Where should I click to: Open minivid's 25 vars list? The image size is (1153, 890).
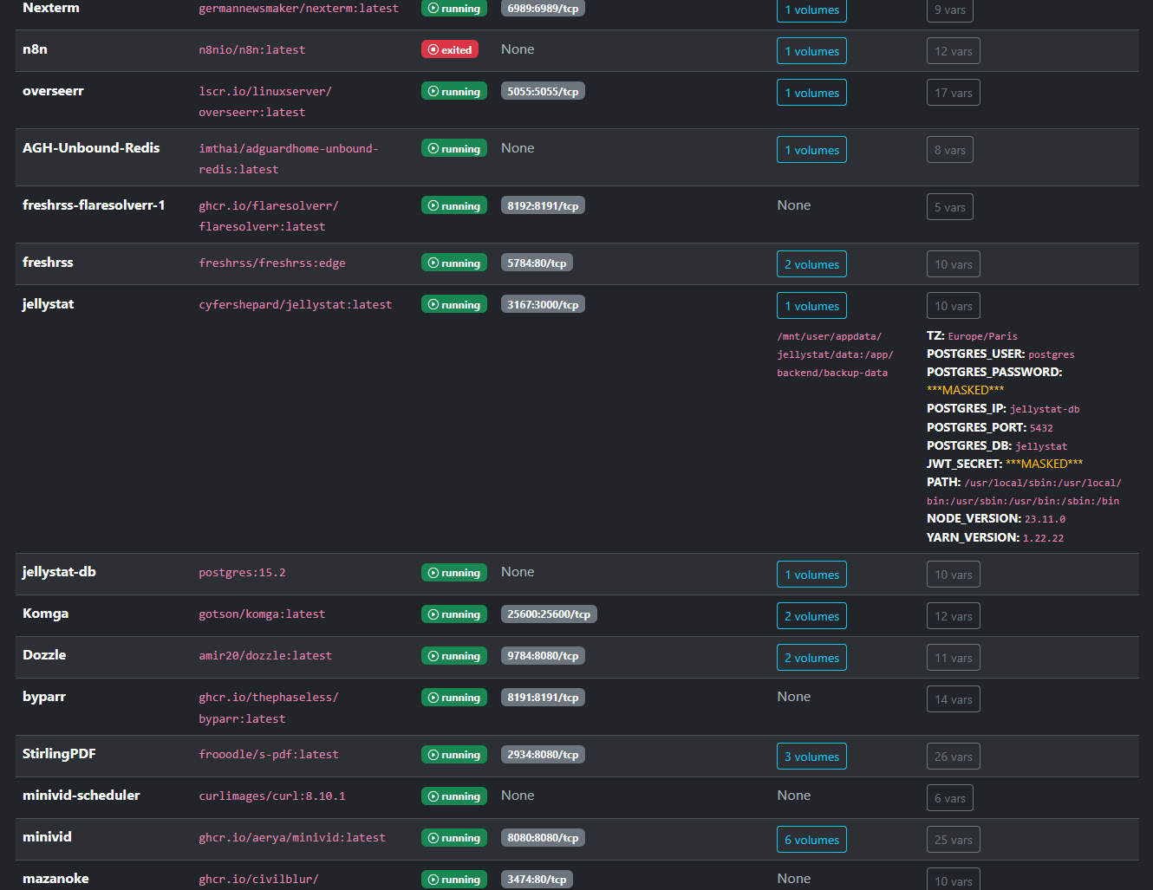pos(954,840)
